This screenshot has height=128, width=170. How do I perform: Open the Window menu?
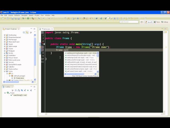coord(48,15)
